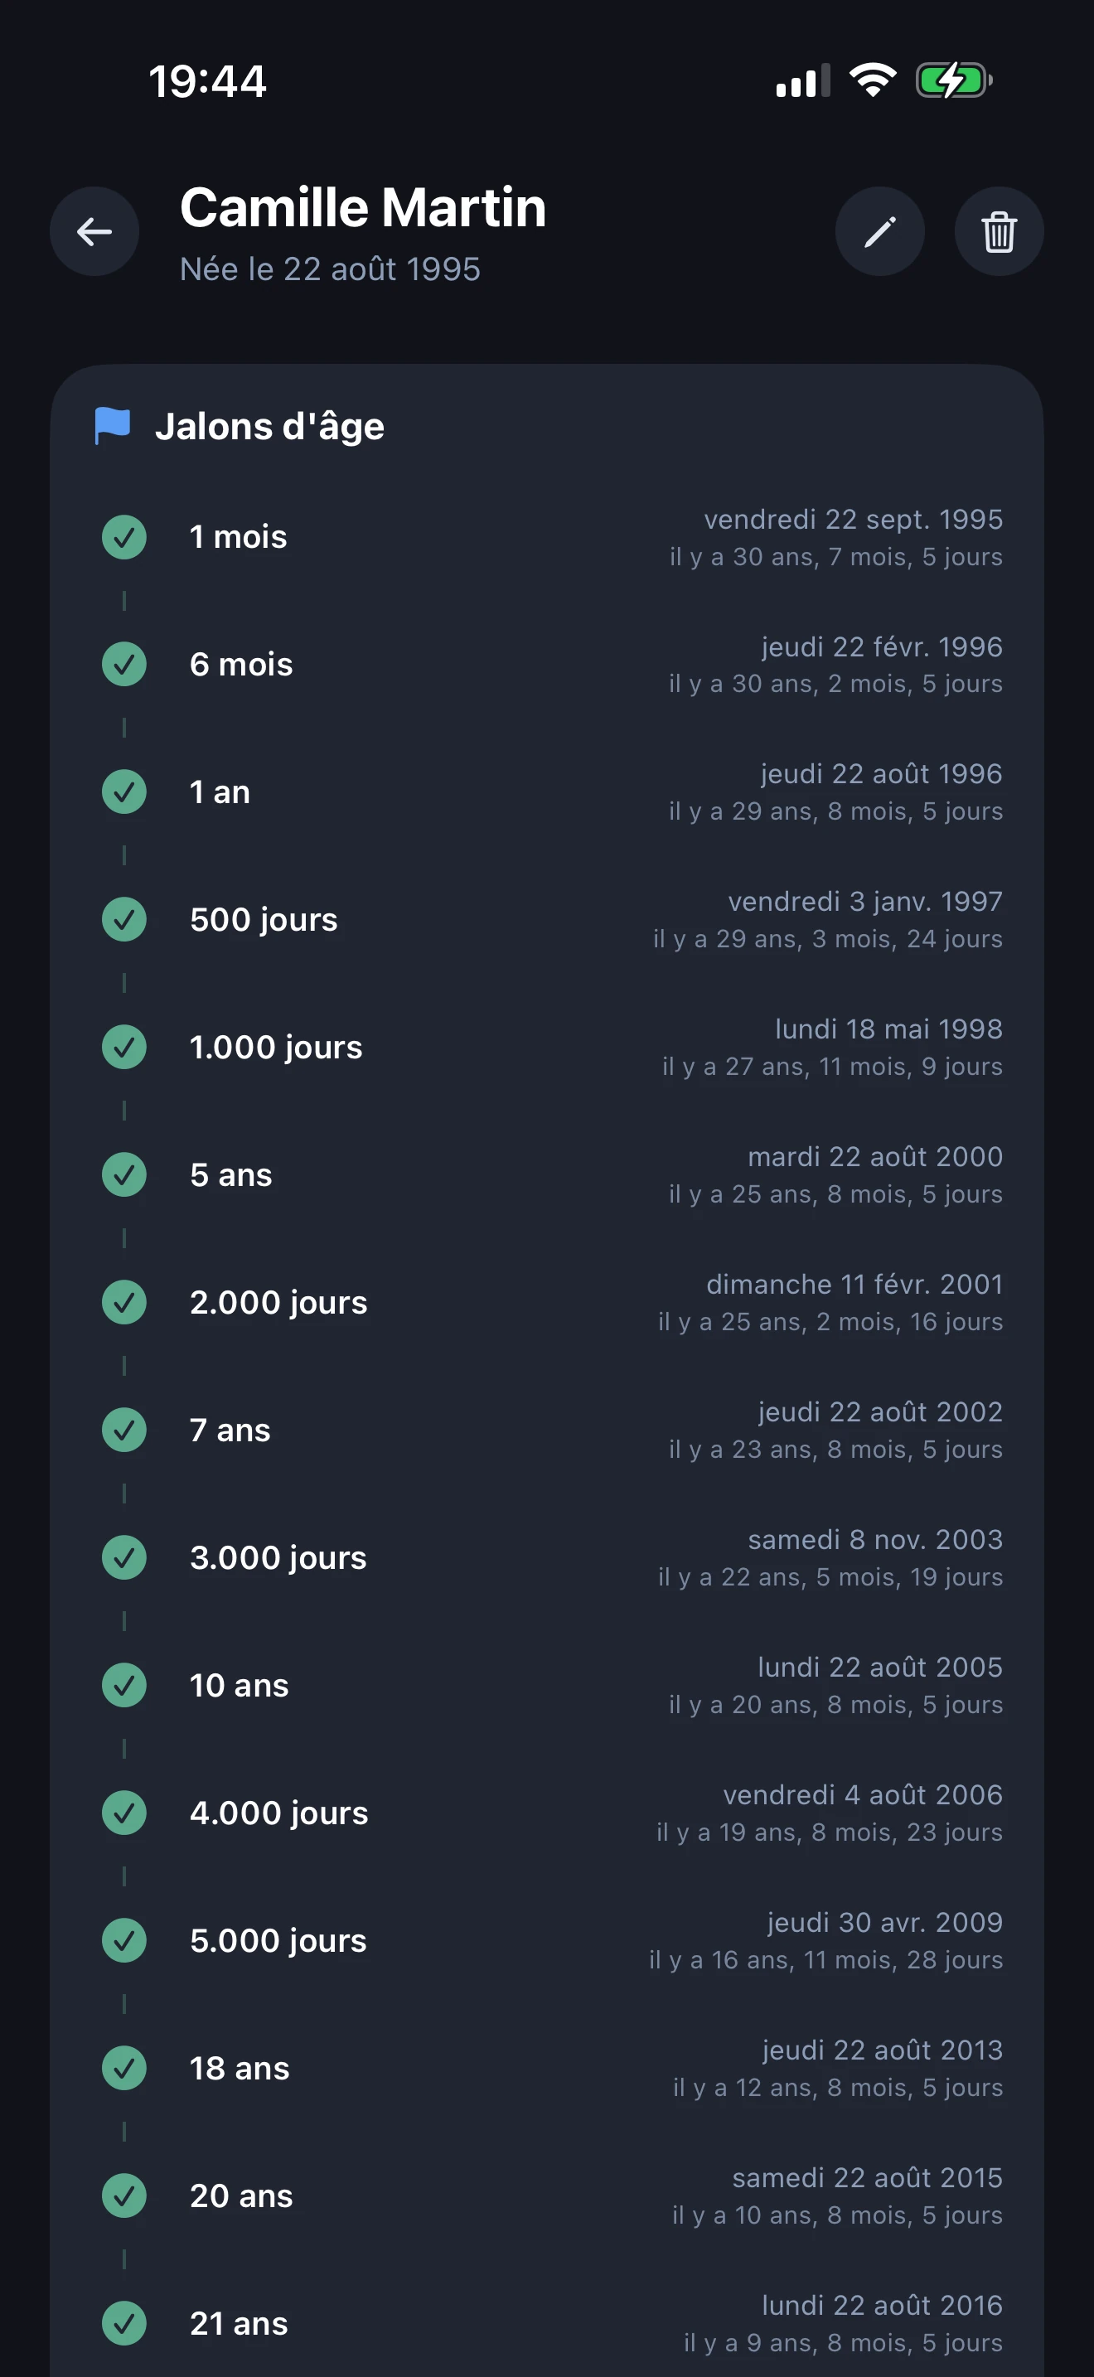Tap the check icon for 10 ans

pyautogui.click(x=124, y=1685)
